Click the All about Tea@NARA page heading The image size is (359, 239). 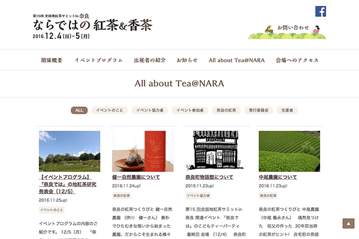[180, 84]
